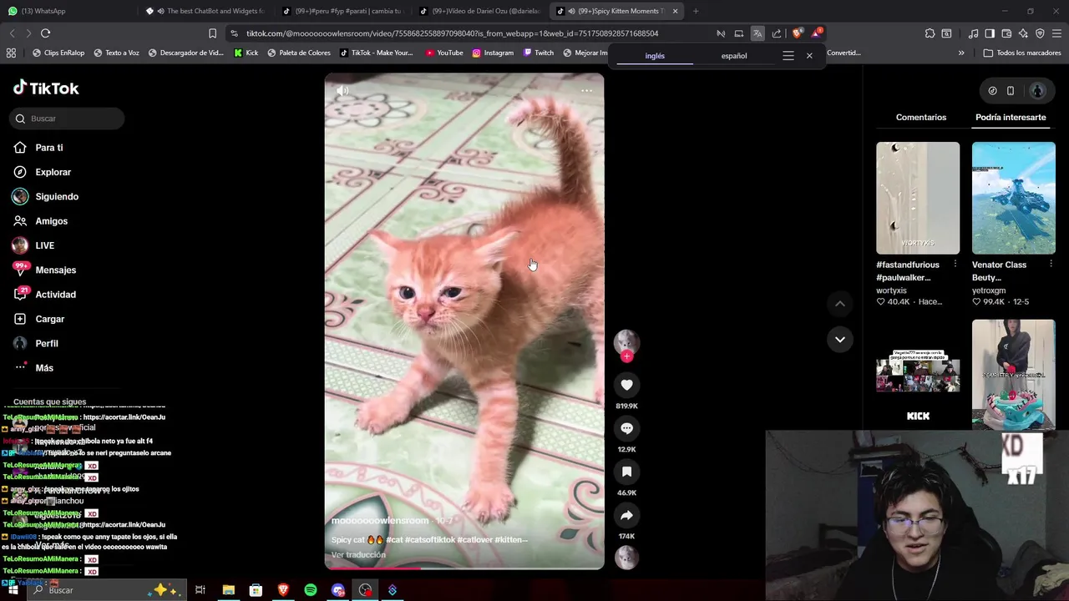This screenshot has width=1069, height=601.
Task: Select inglés in the translate popup
Action: [x=655, y=56]
